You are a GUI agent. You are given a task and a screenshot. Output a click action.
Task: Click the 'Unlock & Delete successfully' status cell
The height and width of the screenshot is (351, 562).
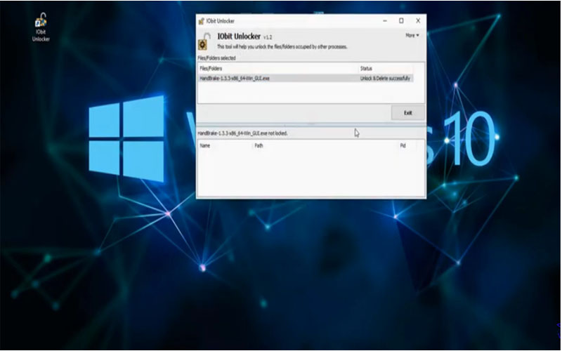[x=385, y=78]
